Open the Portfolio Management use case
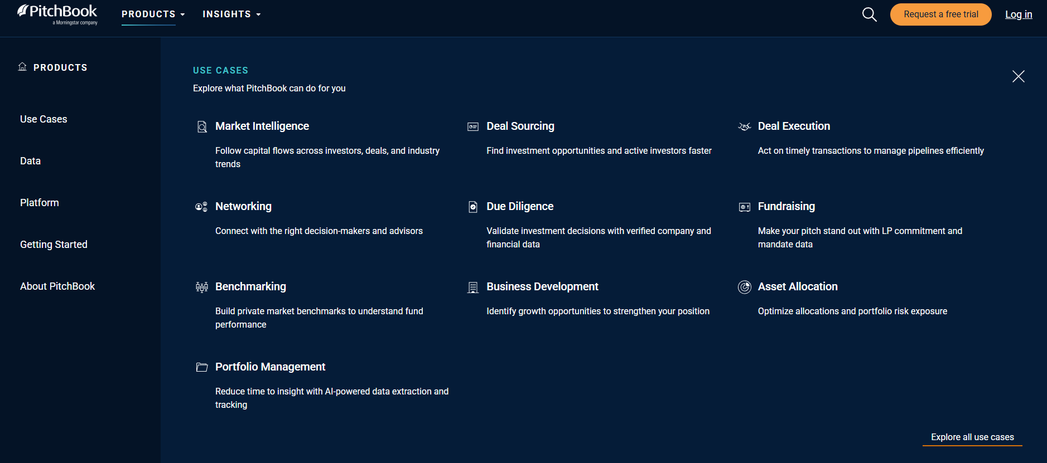 pos(270,367)
